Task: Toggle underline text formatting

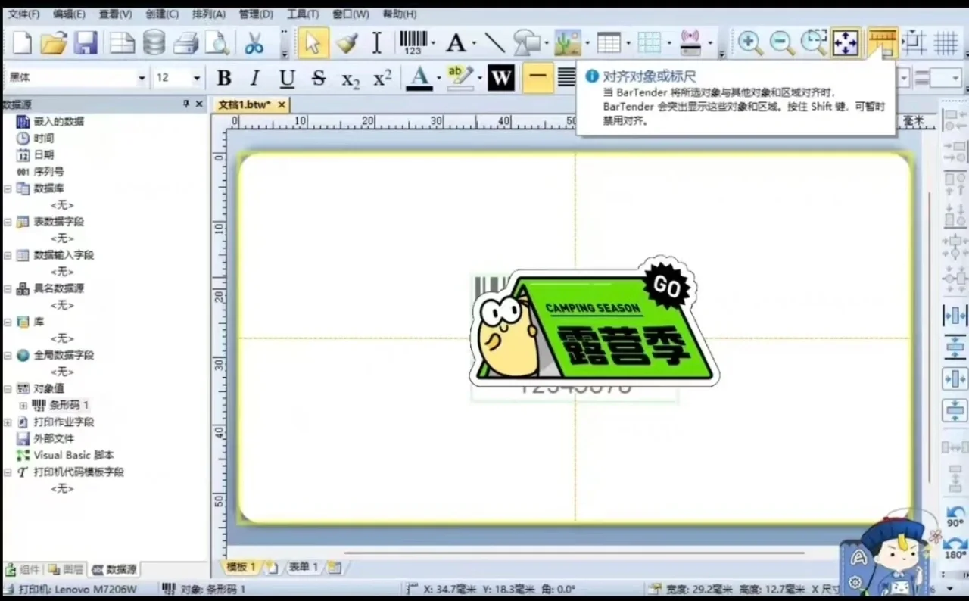Action: point(287,78)
